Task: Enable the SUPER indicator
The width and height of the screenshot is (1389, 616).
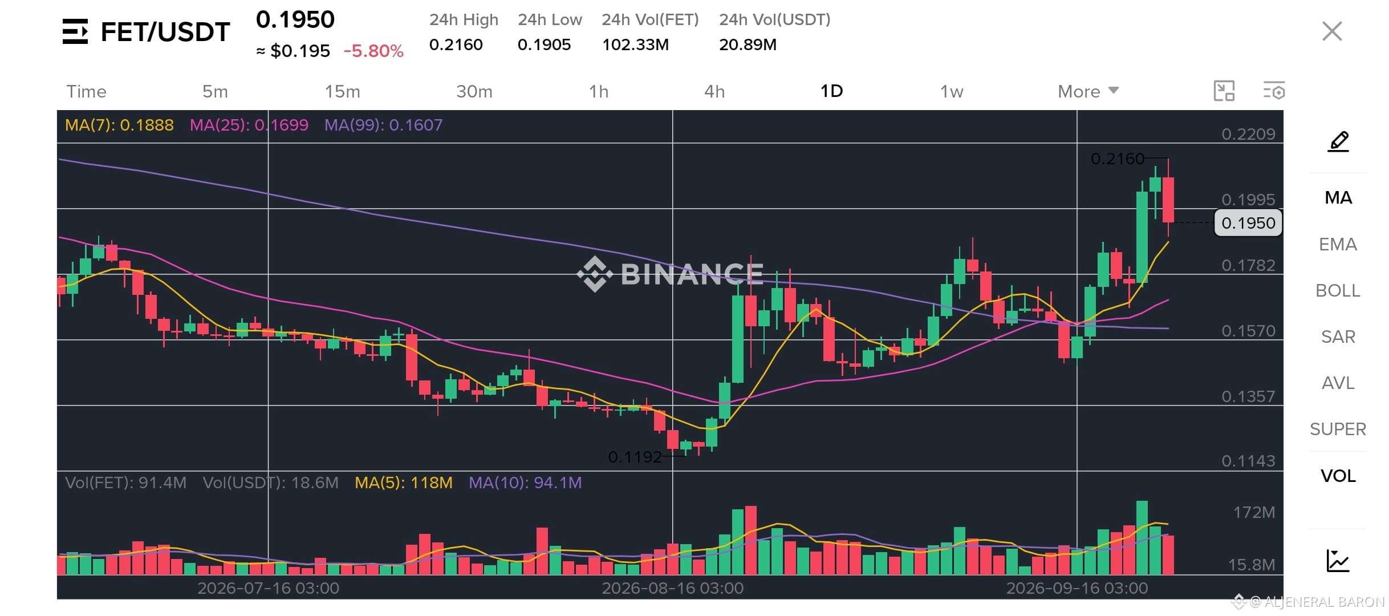Action: 1338,429
